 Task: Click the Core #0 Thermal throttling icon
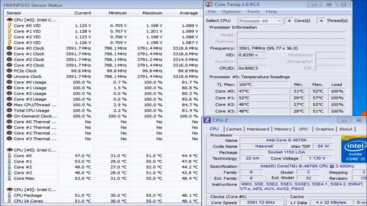(9, 121)
